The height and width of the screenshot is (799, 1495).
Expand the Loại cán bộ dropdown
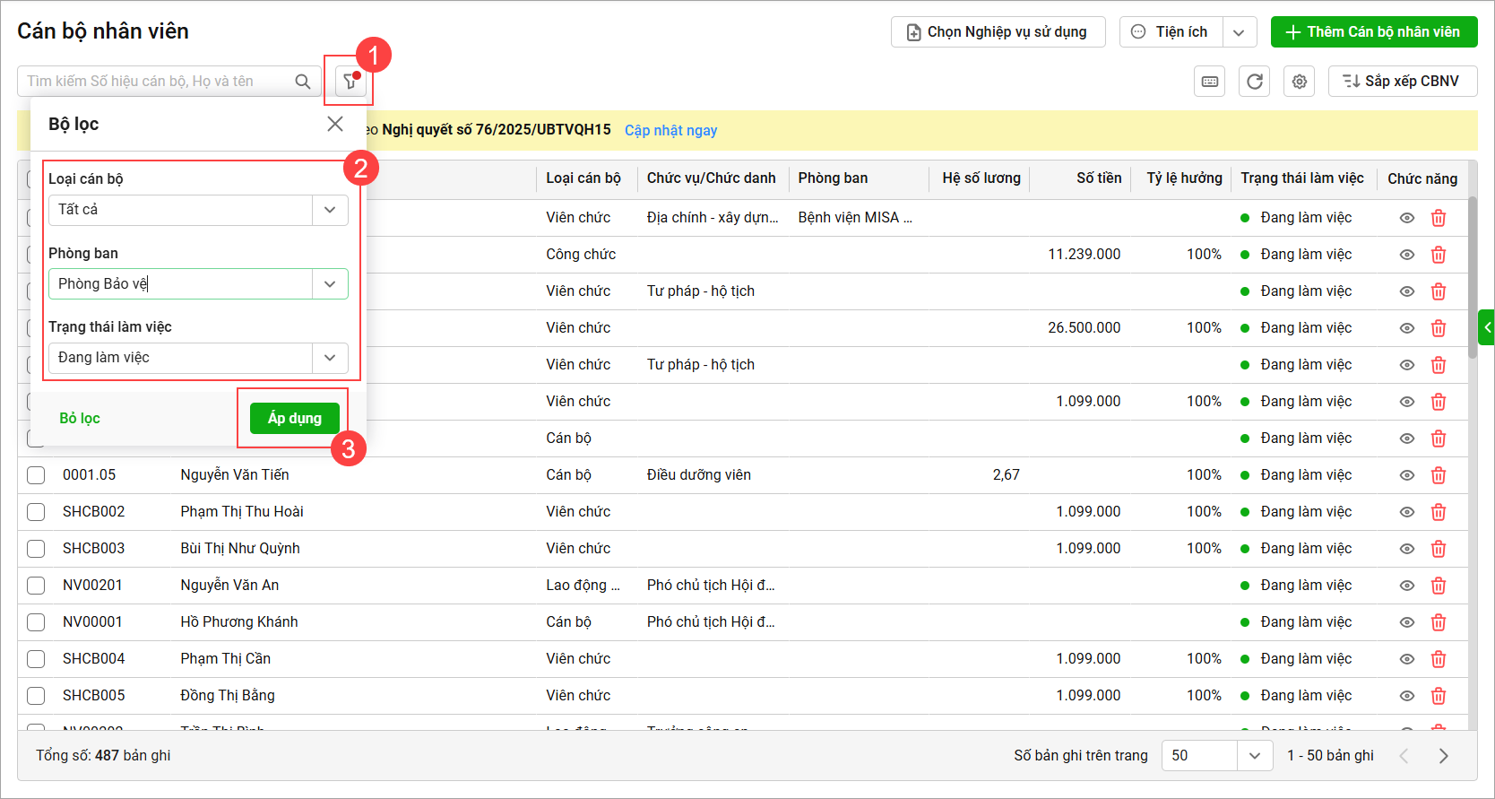pos(330,210)
